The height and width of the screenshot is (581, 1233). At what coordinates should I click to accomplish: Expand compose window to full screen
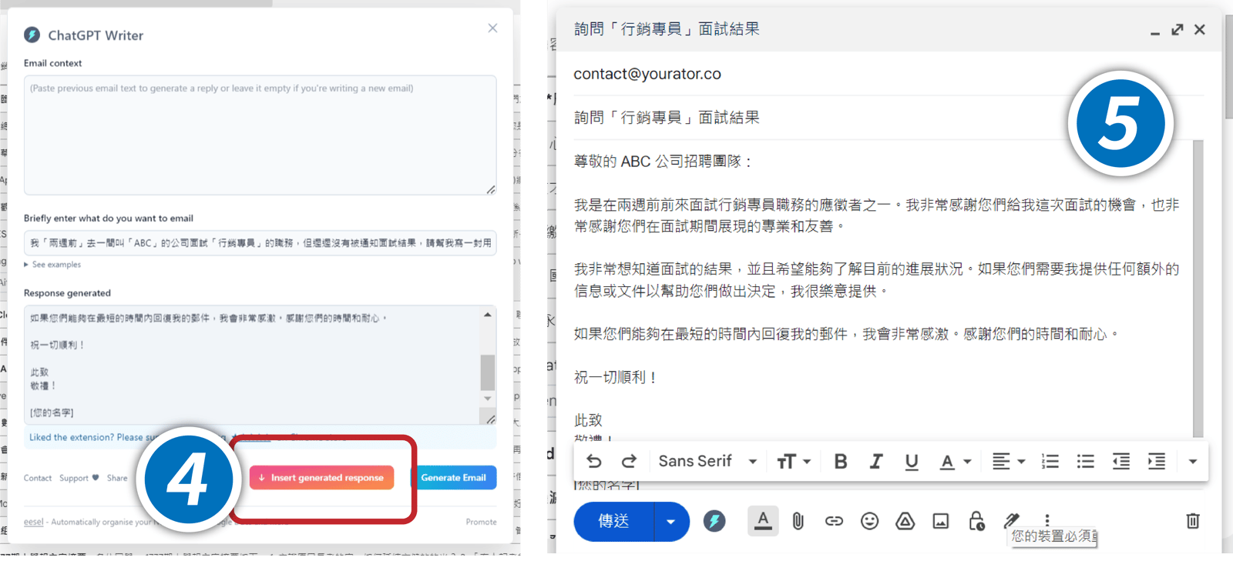[1177, 30]
